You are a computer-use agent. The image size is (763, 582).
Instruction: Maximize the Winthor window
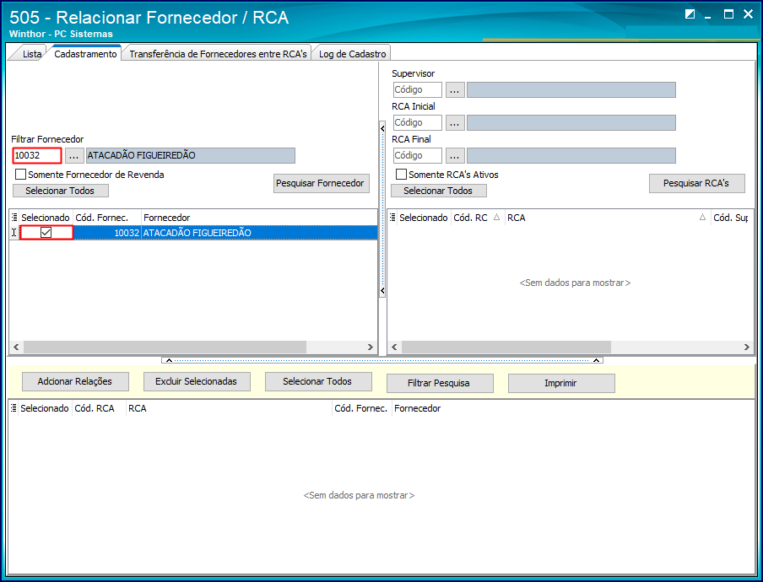click(x=728, y=14)
